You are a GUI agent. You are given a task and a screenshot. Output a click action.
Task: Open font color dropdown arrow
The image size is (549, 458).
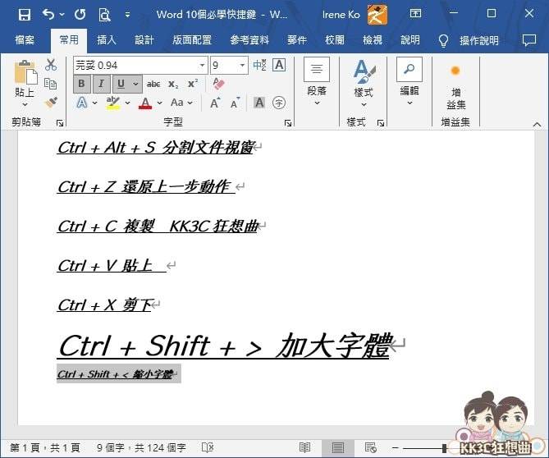[160, 103]
